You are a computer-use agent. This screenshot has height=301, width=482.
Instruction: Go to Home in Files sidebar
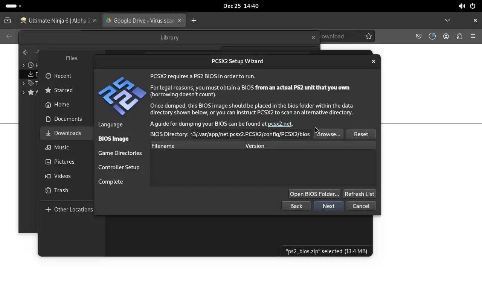point(67,105)
